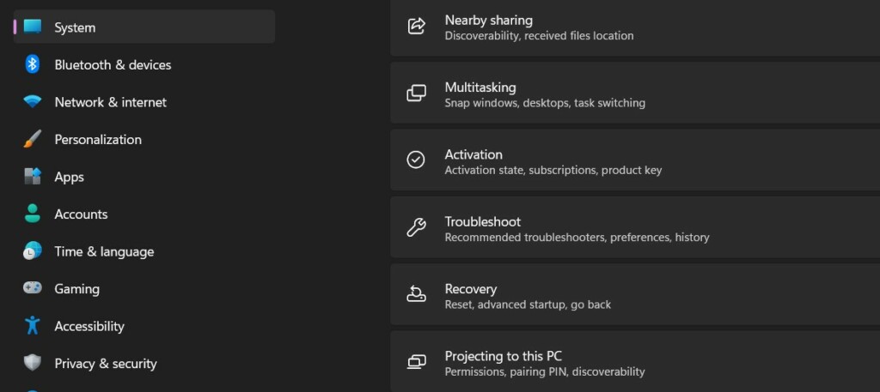Open Nearby sharing settings
Image resolution: width=880 pixels, height=392 pixels.
[x=634, y=27]
